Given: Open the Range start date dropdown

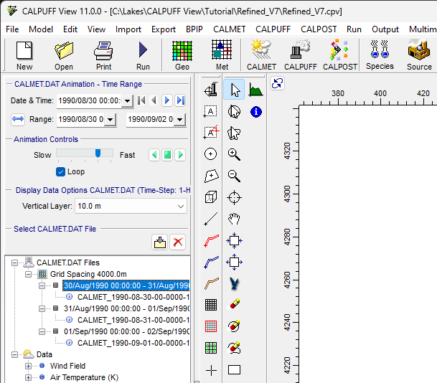Looking at the screenshot, I should pyautogui.click(x=111, y=120).
